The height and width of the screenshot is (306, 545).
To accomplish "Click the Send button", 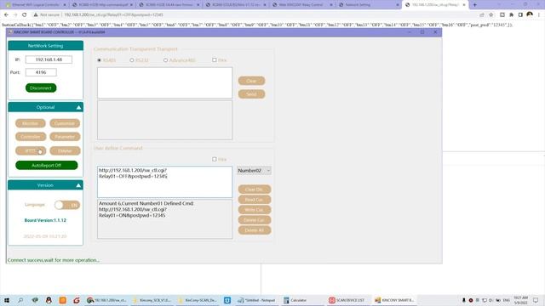I will (x=252, y=94).
